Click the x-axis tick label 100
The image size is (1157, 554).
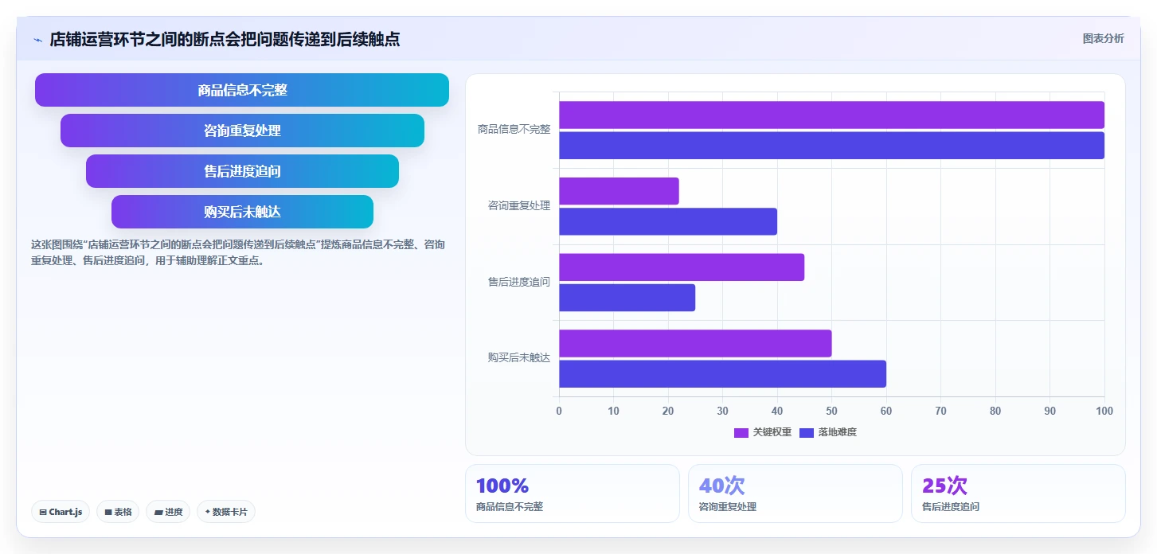(x=1104, y=411)
